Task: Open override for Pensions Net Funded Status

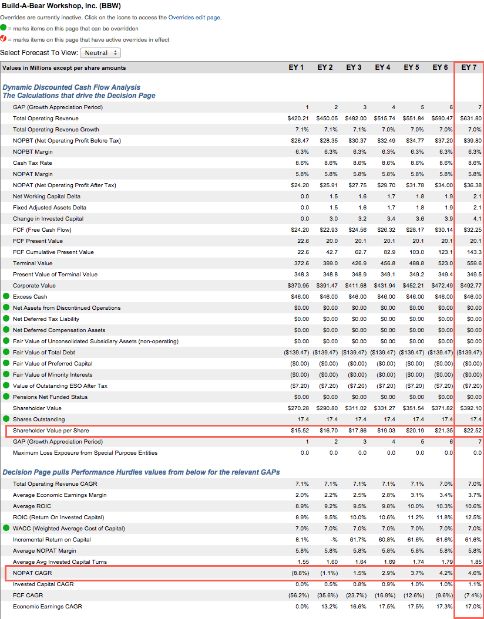Action: pyautogui.click(x=6, y=397)
